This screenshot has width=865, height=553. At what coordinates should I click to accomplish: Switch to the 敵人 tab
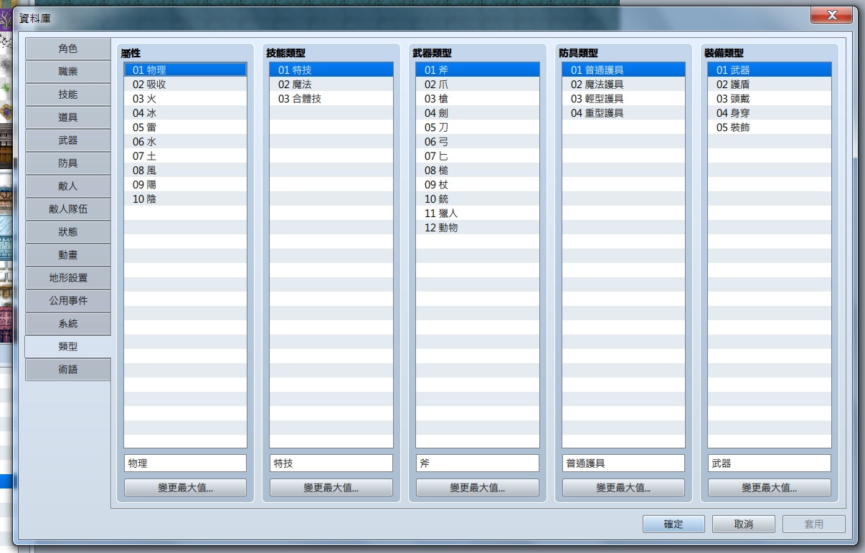(x=68, y=186)
